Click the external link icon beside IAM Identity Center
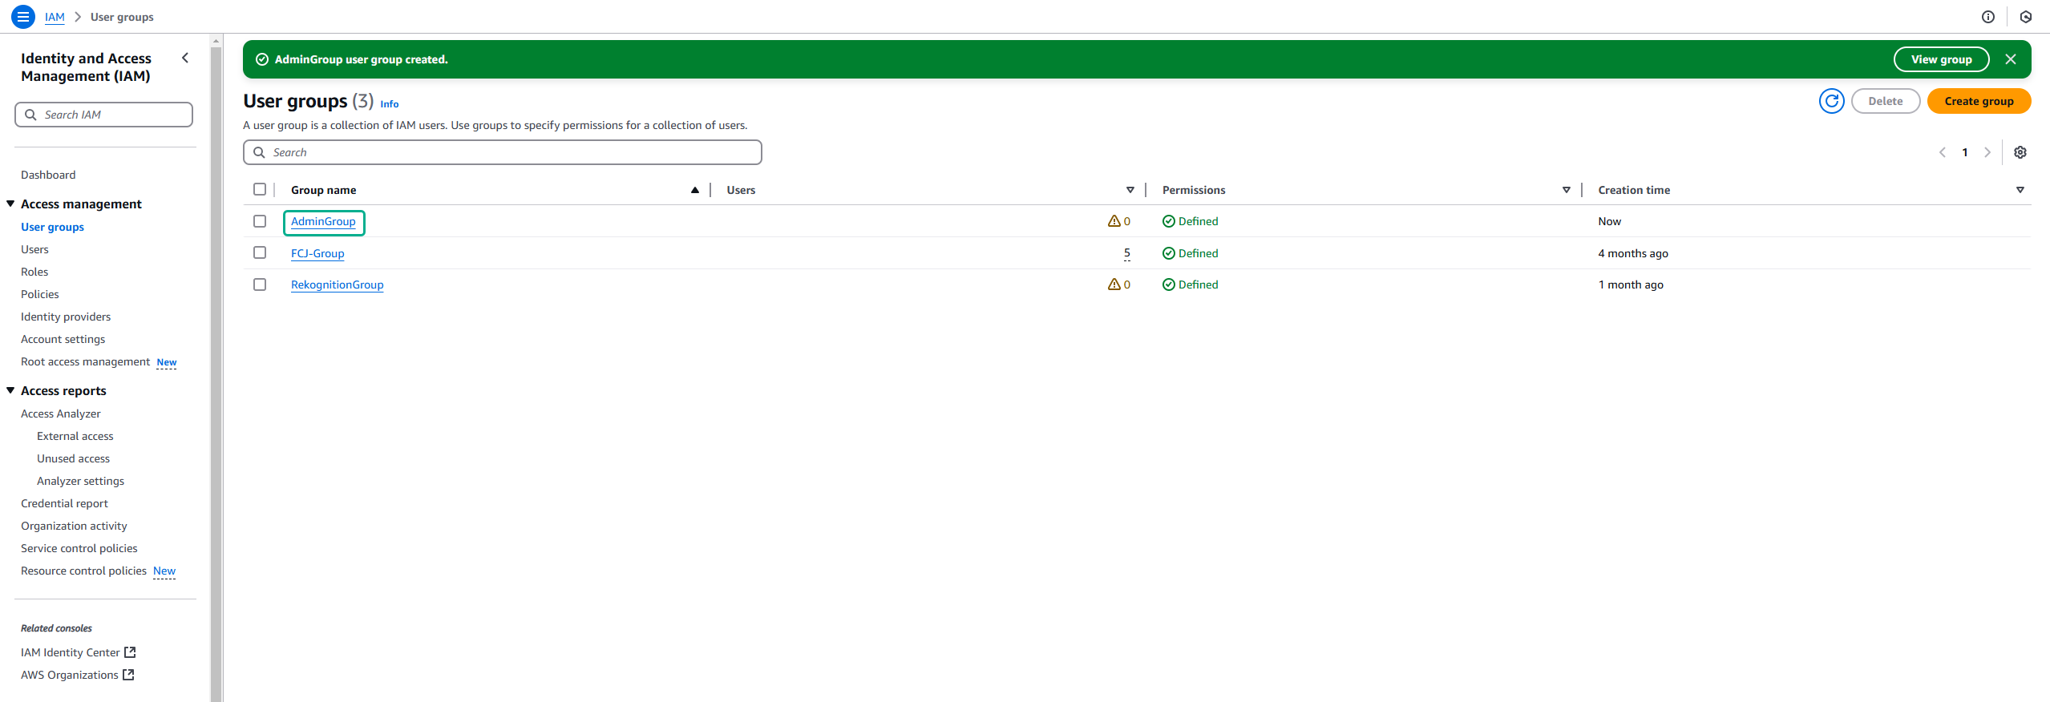The height and width of the screenshot is (702, 2050). pyautogui.click(x=131, y=652)
